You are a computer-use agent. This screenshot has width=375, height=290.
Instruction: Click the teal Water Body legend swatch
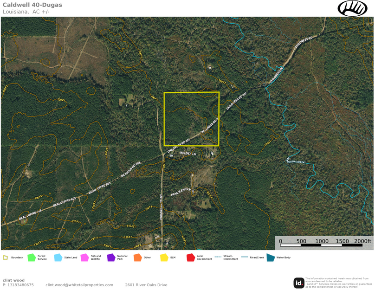click(x=271, y=257)
